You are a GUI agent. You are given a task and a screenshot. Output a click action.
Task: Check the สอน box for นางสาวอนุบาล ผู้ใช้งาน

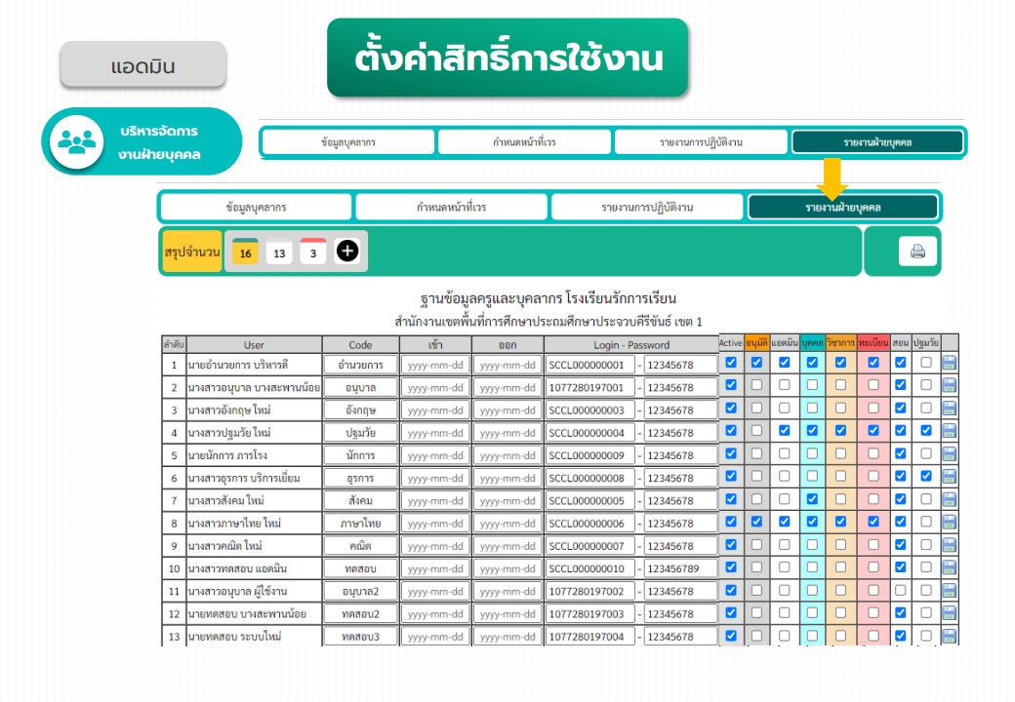tap(900, 589)
